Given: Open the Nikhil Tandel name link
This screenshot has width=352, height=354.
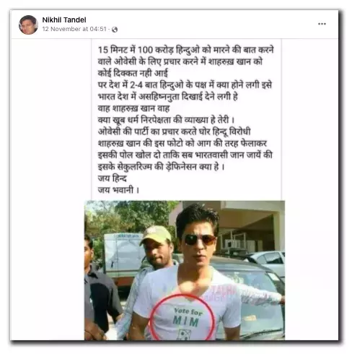Looking at the screenshot, I should (x=64, y=20).
